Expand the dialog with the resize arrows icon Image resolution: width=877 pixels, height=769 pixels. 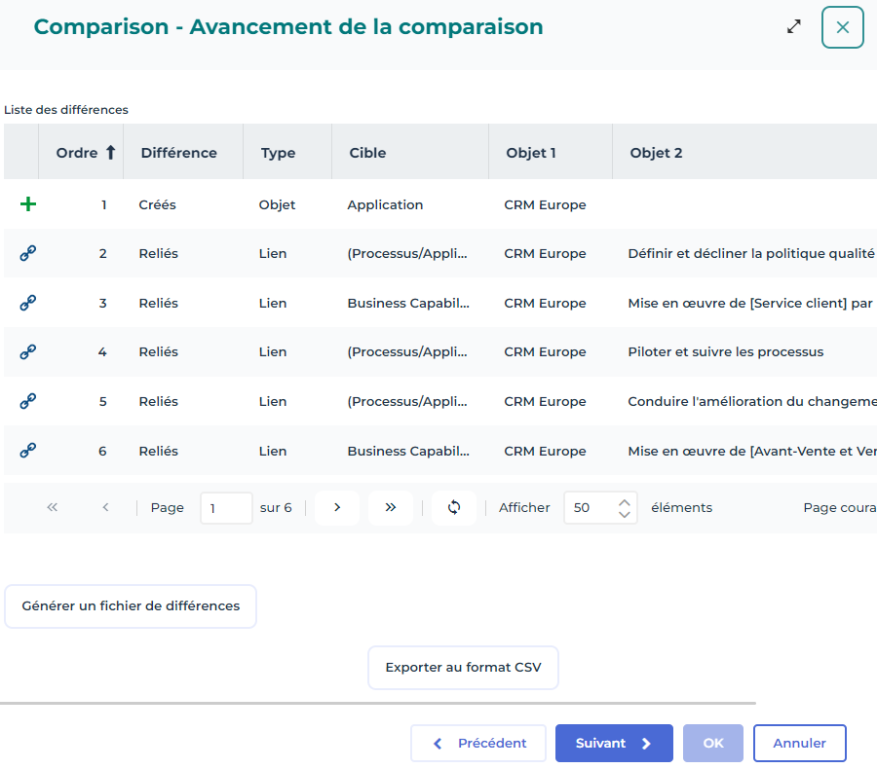pyautogui.click(x=794, y=27)
